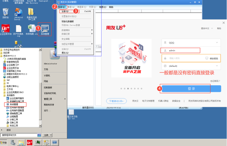Viewport: 227px width, 146px height.
Task: Click the start menu list scroll-up arrow
Action: 40,50
